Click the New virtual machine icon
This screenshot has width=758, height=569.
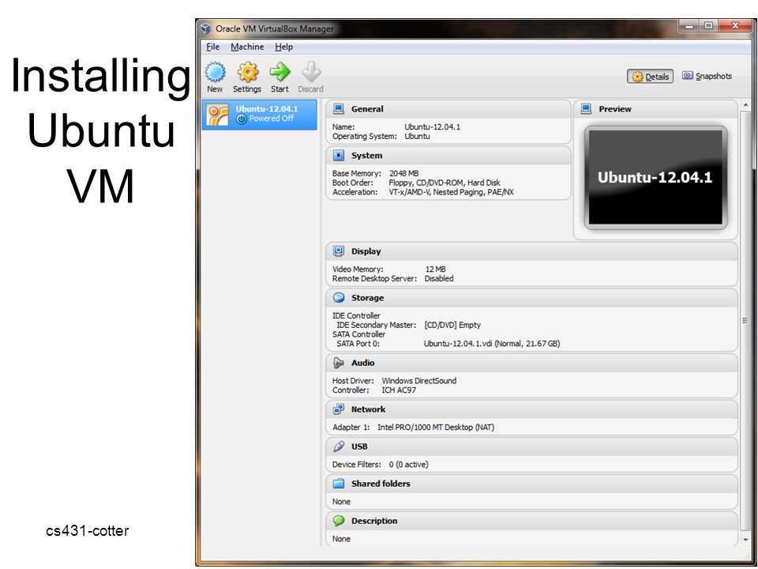[215, 72]
